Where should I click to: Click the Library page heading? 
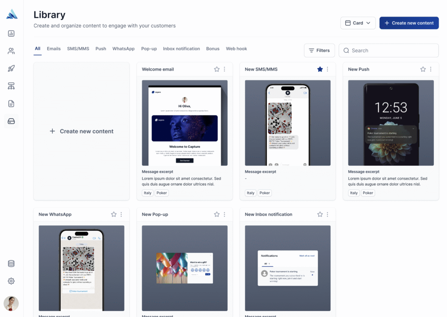tap(50, 15)
